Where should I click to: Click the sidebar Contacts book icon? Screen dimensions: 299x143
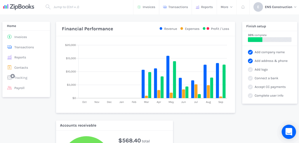point(10,67)
